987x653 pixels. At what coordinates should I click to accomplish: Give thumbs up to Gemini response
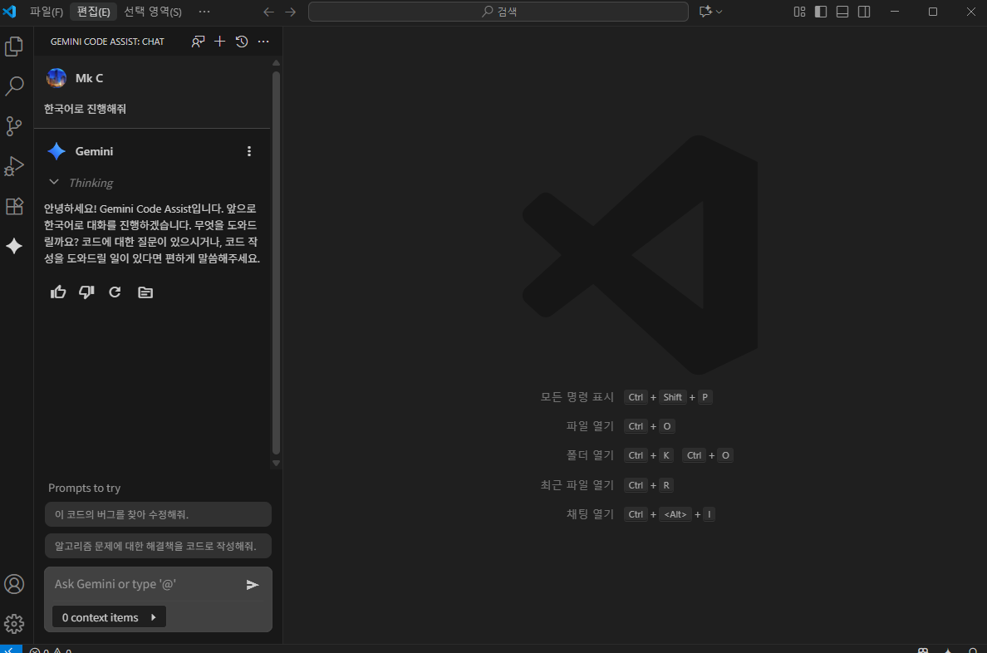click(58, 292)
